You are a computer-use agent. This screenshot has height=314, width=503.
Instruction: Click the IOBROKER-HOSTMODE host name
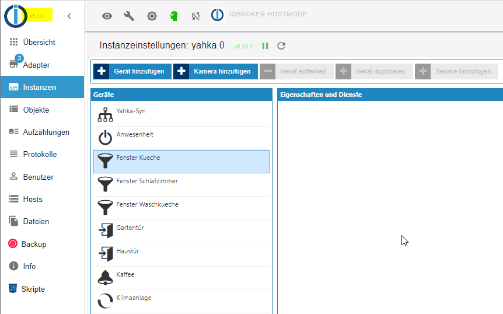267,14
